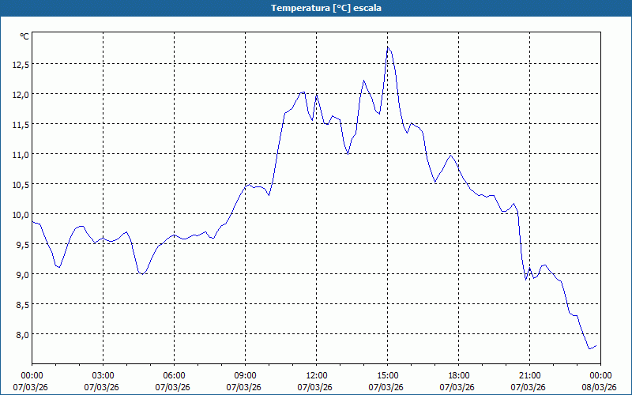Click the 18:00 x-axis time label
Image resolution: width=632 pixels, height=395 pixels.
[458, 375]
